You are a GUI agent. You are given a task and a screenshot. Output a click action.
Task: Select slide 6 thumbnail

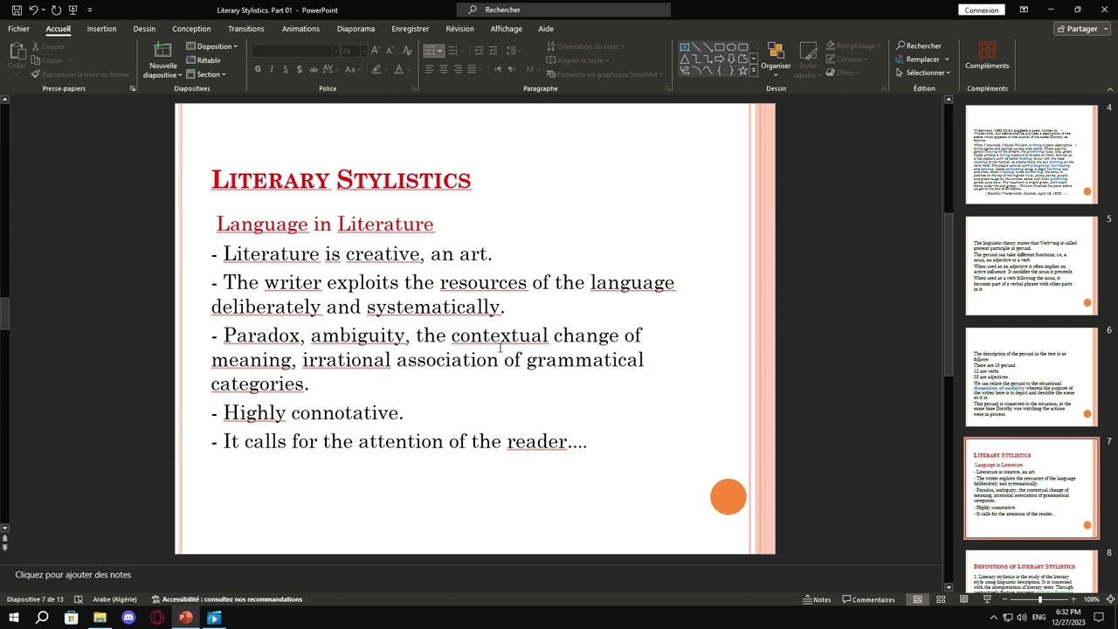(1031, 377)
